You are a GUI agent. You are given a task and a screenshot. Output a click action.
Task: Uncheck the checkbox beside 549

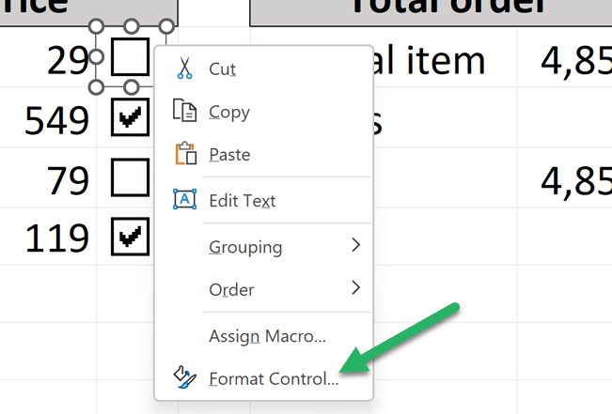[130, 117]
